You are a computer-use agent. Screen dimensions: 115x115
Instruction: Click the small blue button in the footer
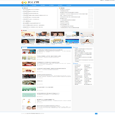pyautogui.click(x=96, y=114)
